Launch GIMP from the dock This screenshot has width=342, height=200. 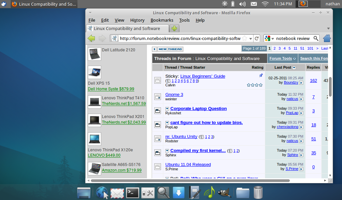click(x=225, y=193)
